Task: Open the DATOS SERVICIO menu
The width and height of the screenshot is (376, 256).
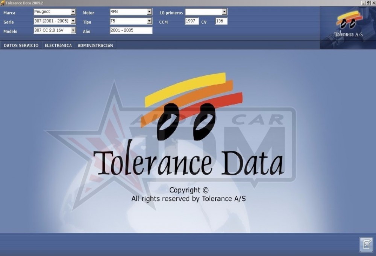Action: point(21,45)
